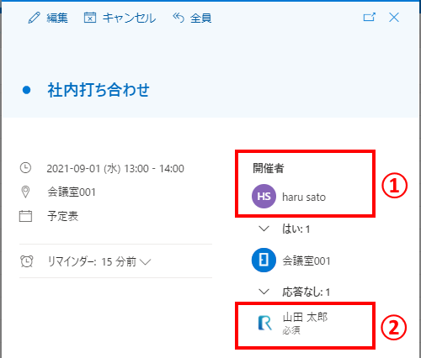Click the 会議室001 room avatar icon
Viewport: 421px width, 358px height.
tap(264, 261)
